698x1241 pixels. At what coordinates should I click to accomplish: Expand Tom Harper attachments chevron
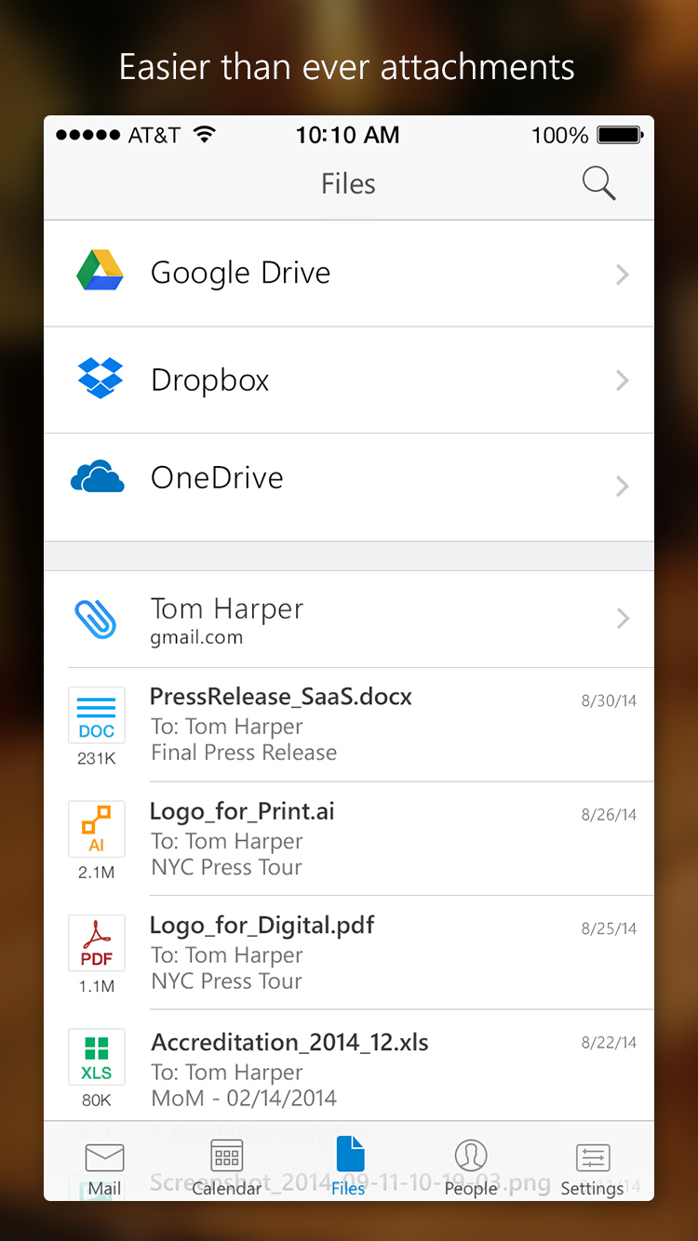[x=623, y=619]
